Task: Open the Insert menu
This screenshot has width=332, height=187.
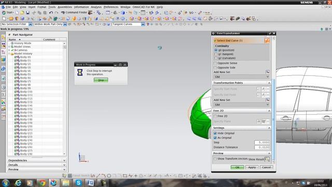Action: tap(32, 7)
